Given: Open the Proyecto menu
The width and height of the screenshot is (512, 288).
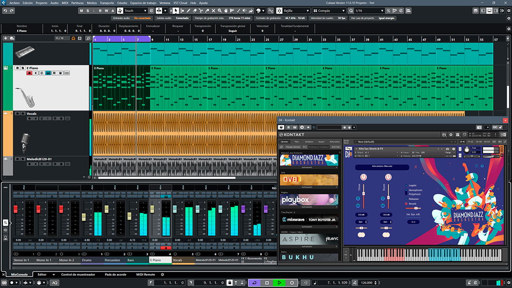Looking at the screenshot, I should coord(41,3).
